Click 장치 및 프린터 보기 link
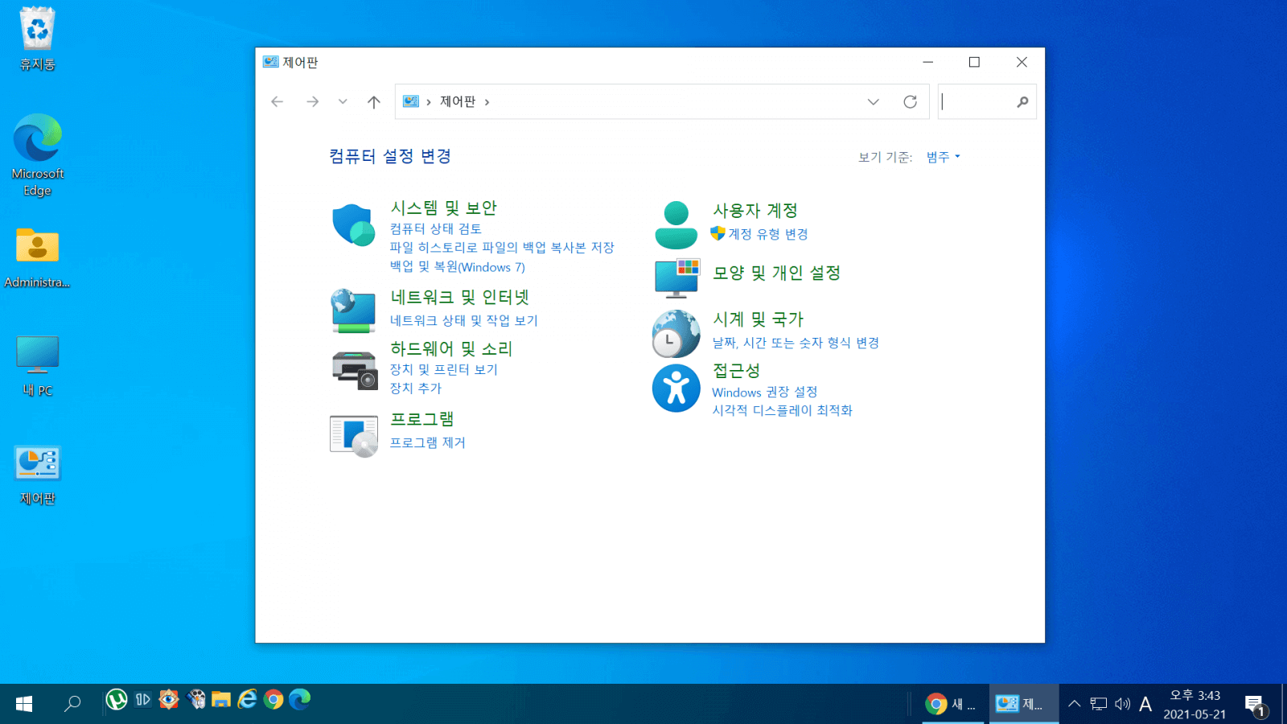The image size is (1287, 724). point(444,369)
